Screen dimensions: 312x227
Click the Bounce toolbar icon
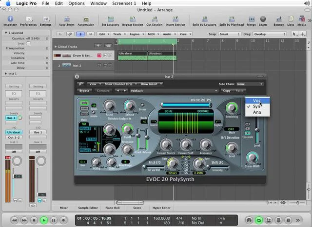click(x=278, y=21)
